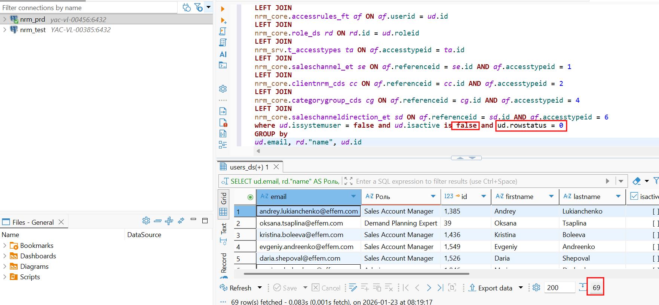Open the email column filter dropdown

click(x=353, y=196)
